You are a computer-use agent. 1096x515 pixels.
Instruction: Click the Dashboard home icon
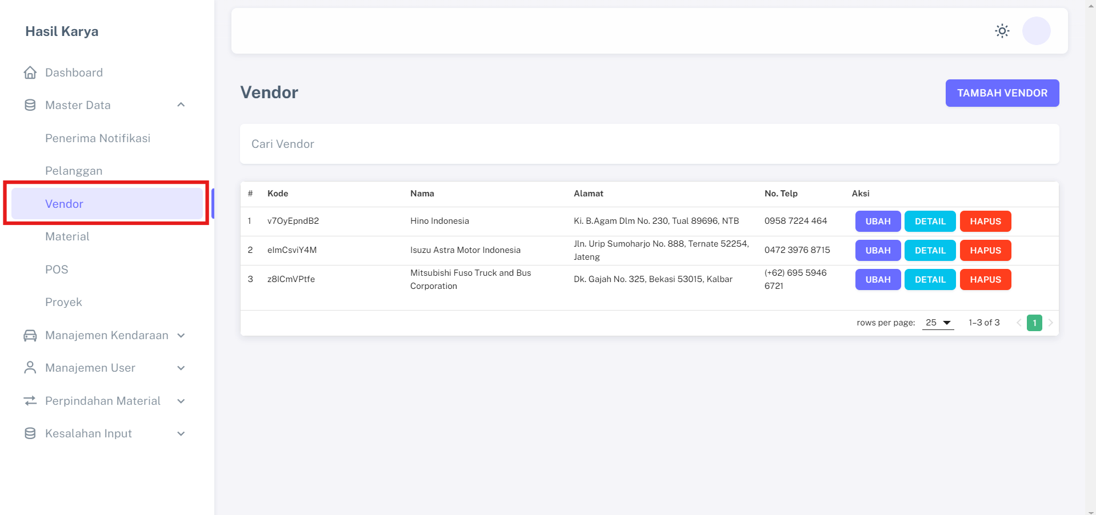tap(30, 73)
